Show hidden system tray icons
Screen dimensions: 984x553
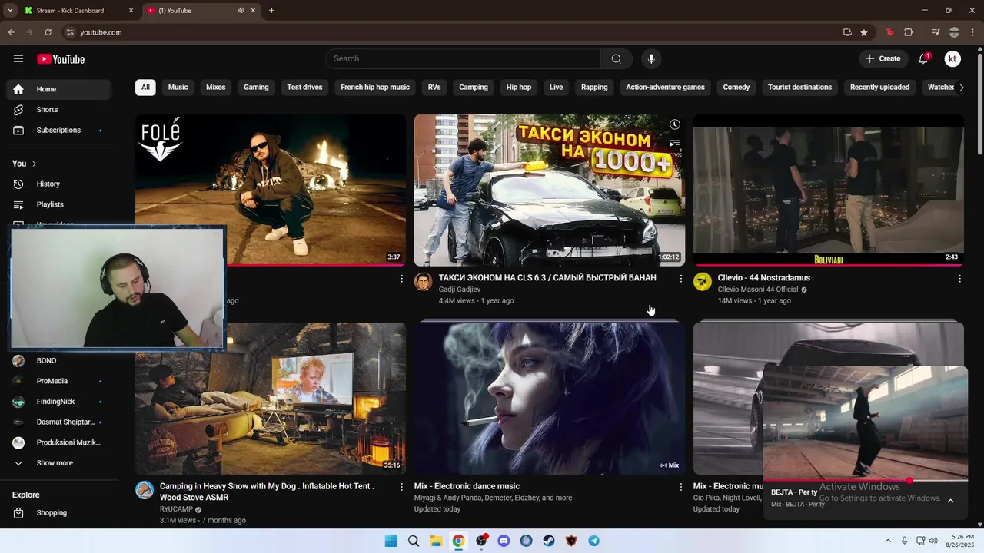[x=888, y=541]
